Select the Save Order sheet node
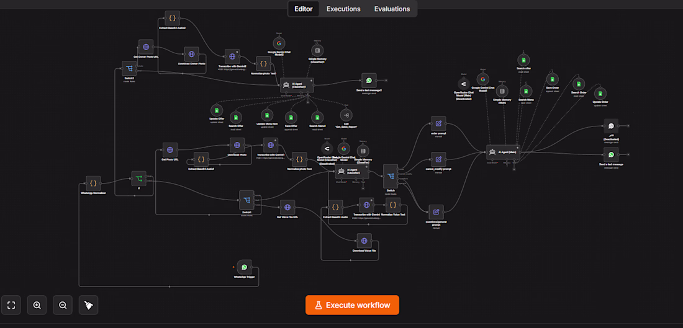 [x=552, y=79]
